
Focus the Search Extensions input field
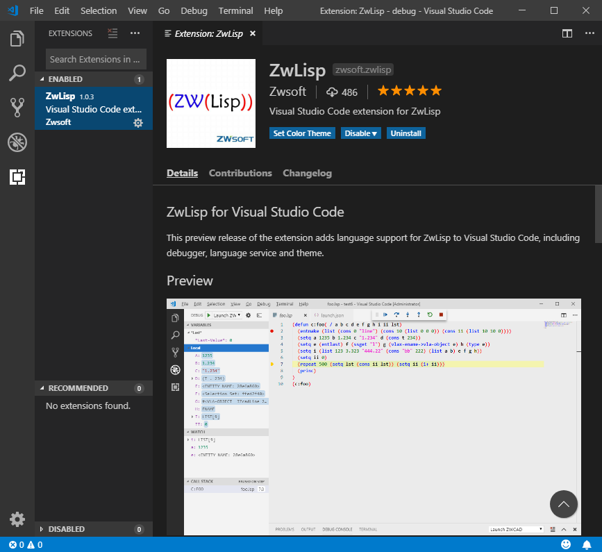click(96, 59)
